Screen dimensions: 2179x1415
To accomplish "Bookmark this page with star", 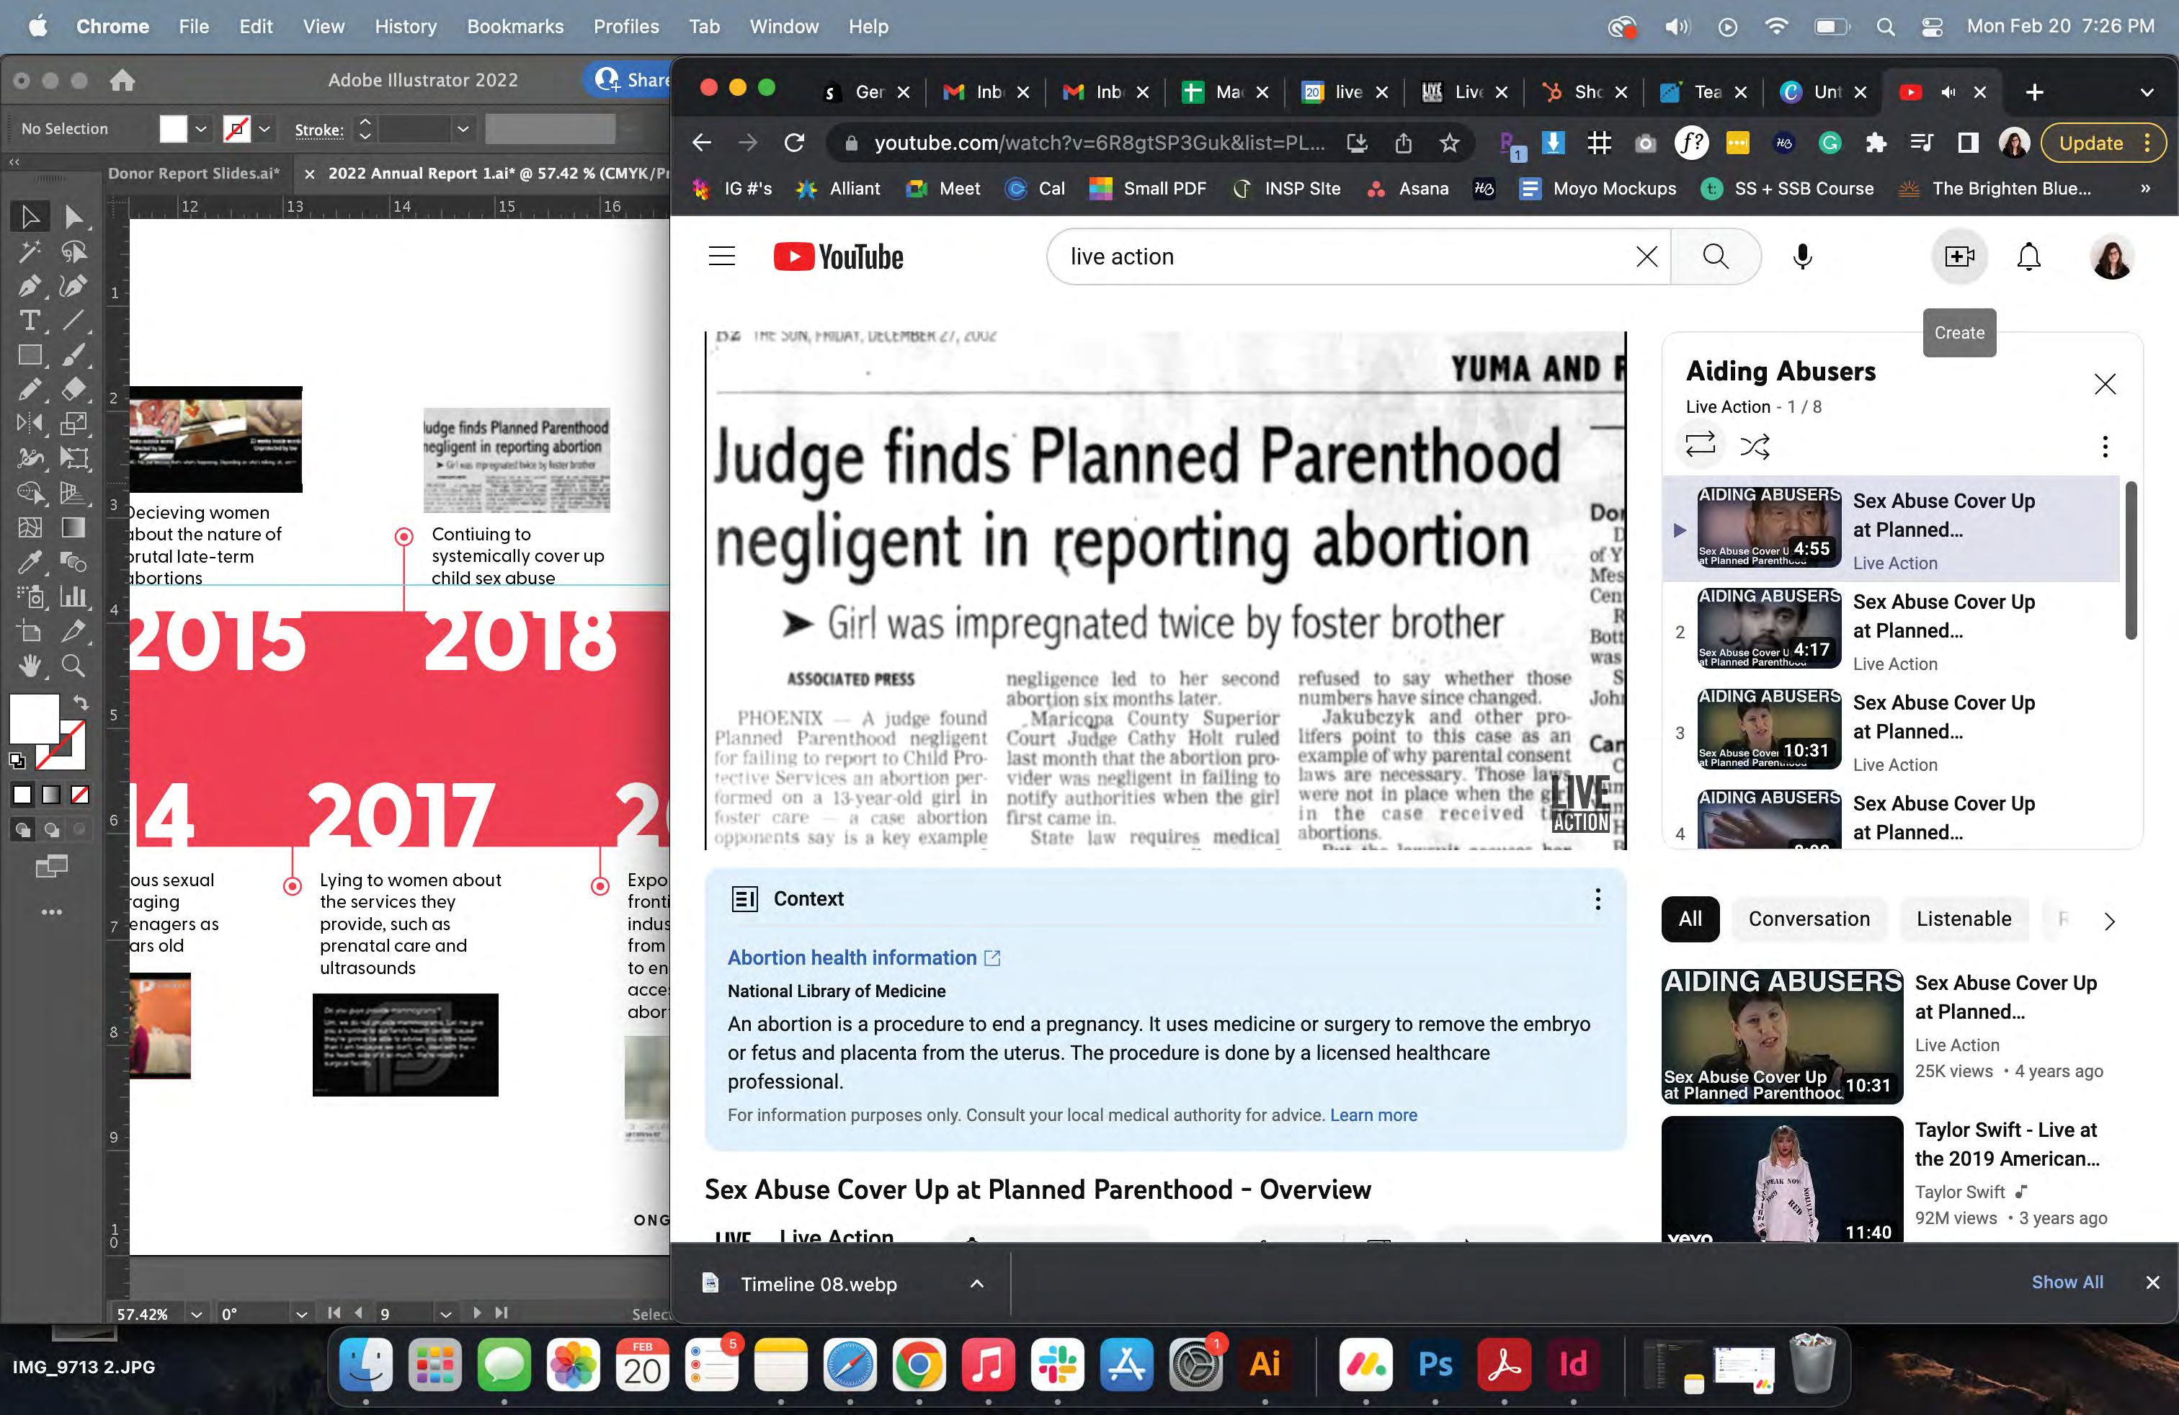I will [x=1448, y=143].
